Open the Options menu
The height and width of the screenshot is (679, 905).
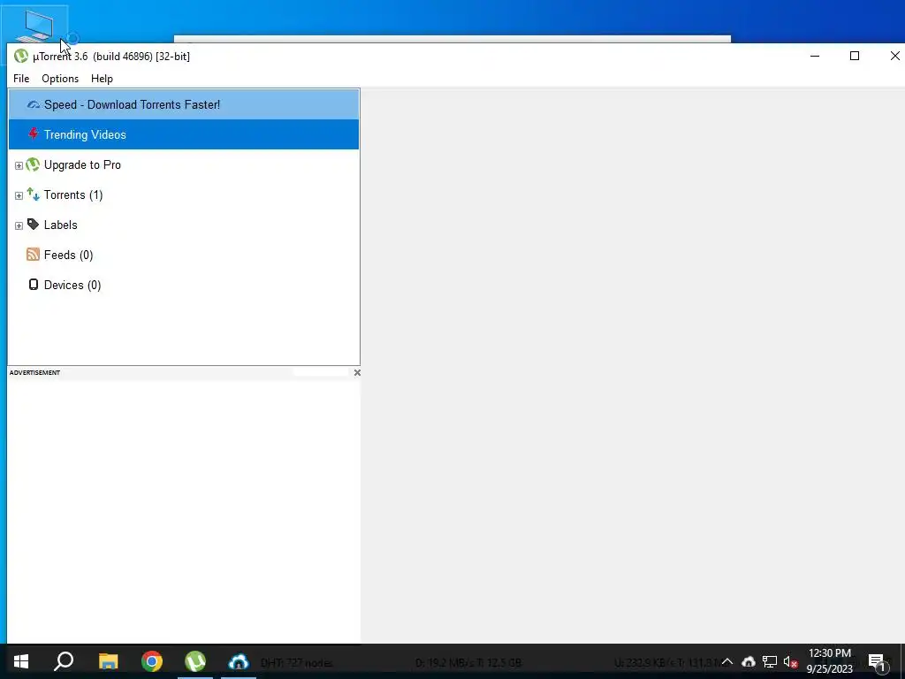pos(60,79)
